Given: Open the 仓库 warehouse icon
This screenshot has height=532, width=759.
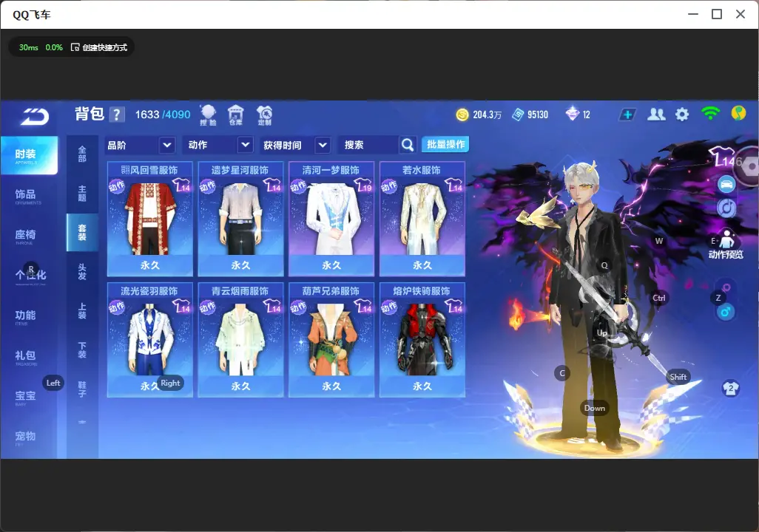Looking at the screenshot, I should click(236, 115).
